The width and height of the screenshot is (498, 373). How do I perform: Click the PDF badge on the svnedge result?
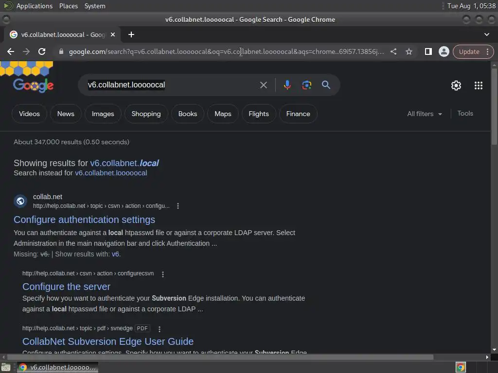[x=142, y=328]
